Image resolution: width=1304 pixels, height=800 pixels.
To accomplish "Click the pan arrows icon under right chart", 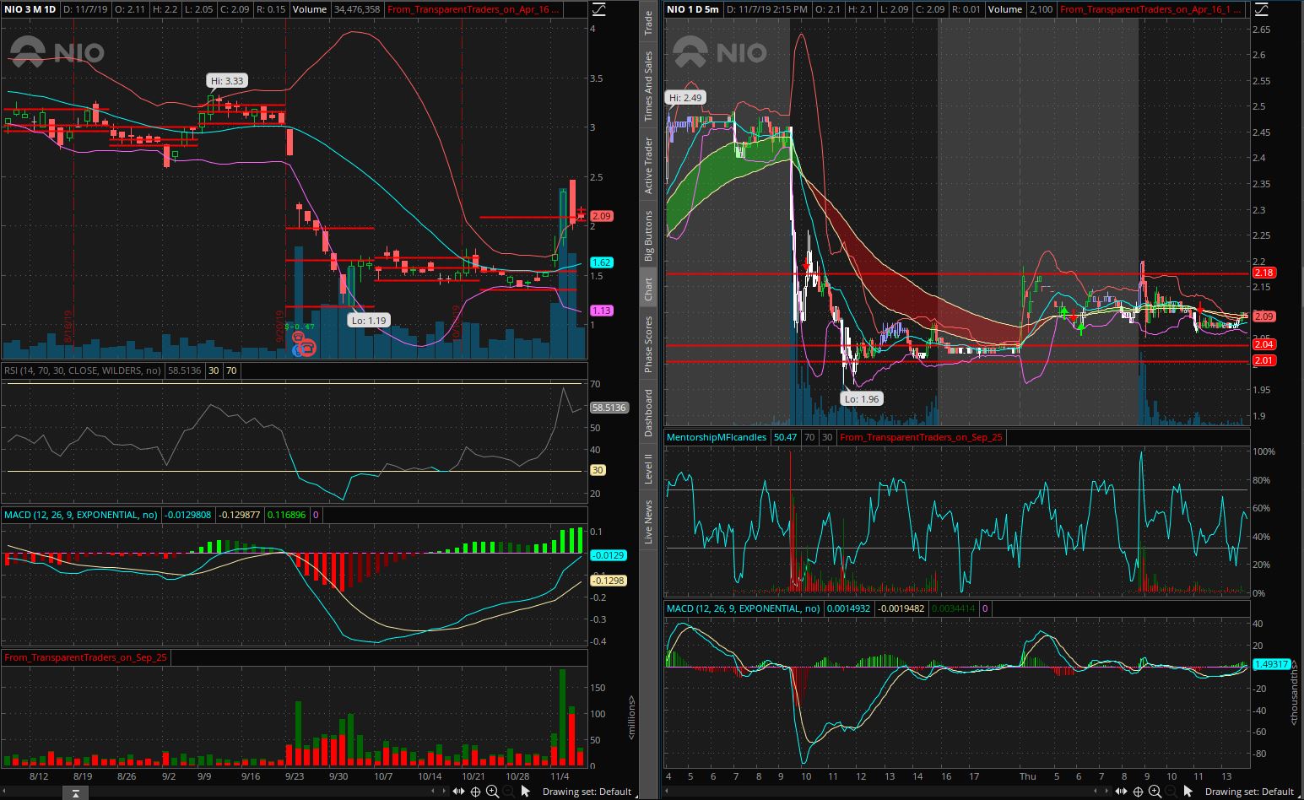I will 1121,792.
